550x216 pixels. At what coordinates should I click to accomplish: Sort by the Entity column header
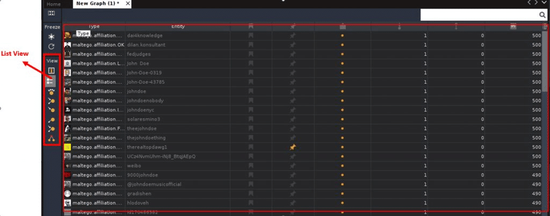178,26
